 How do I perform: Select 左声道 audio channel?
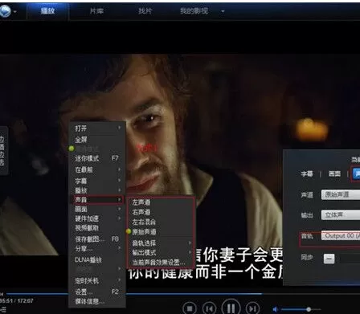click(x=161, y=202)
